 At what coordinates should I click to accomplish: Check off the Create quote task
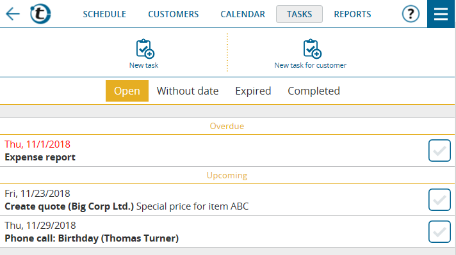click(439, 200)
